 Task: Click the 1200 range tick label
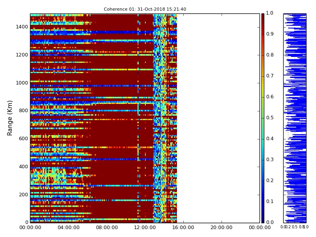coord(22,55)
